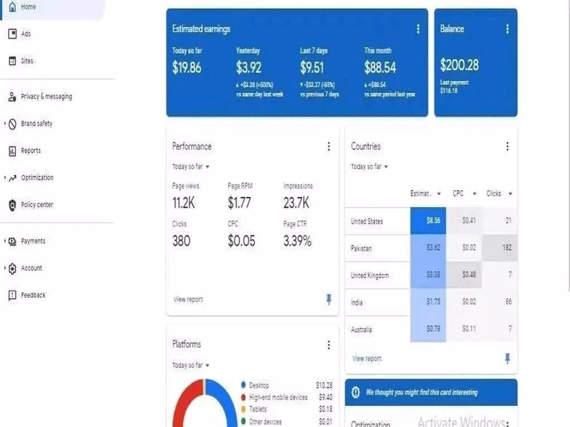
Task: Unpin the Countries card
Action: coord(507,358)
